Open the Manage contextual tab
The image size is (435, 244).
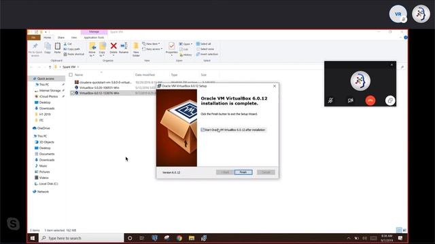94,32
